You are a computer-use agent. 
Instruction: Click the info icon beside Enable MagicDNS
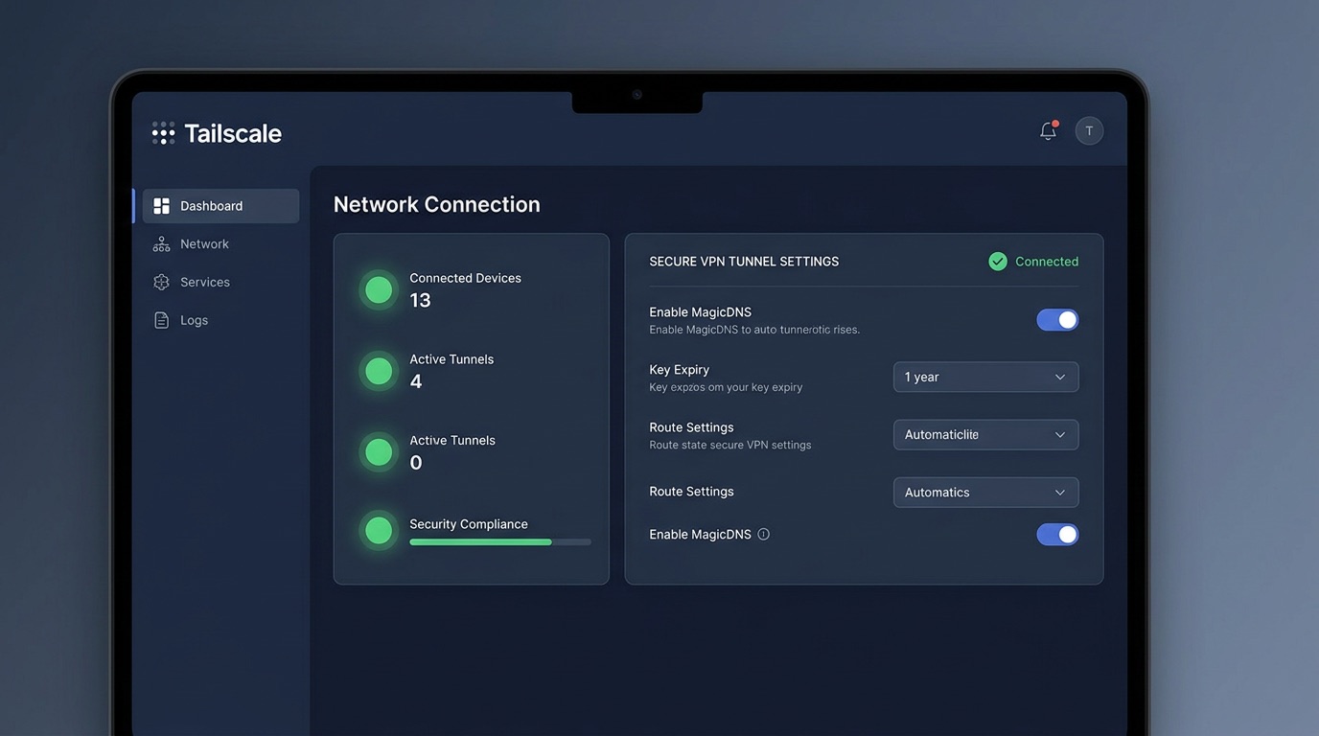(x=764, y=535)
